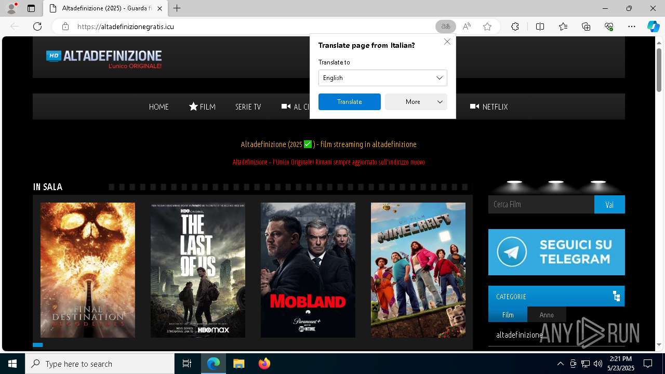Open network tray icon
This screenshot has width=665, height=374.
tap(586, 364)
